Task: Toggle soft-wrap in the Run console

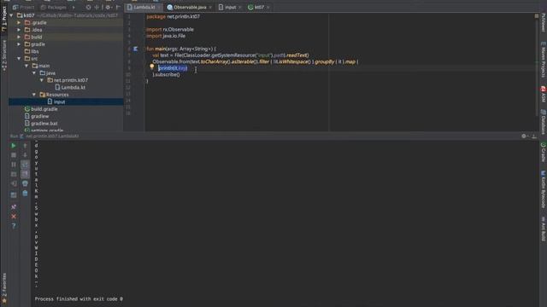Action: pyautogui.click(x=25, y=165)
